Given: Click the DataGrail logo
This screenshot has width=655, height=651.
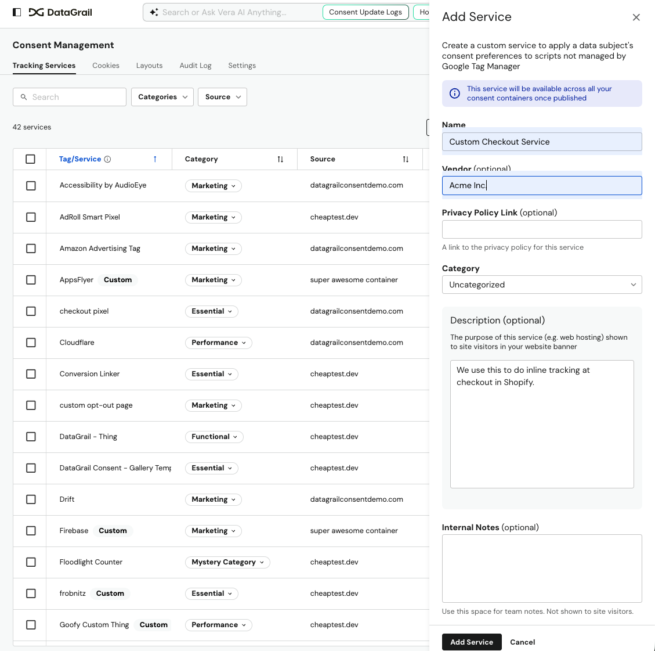Looking at the screenshot, I should point(60,12).
